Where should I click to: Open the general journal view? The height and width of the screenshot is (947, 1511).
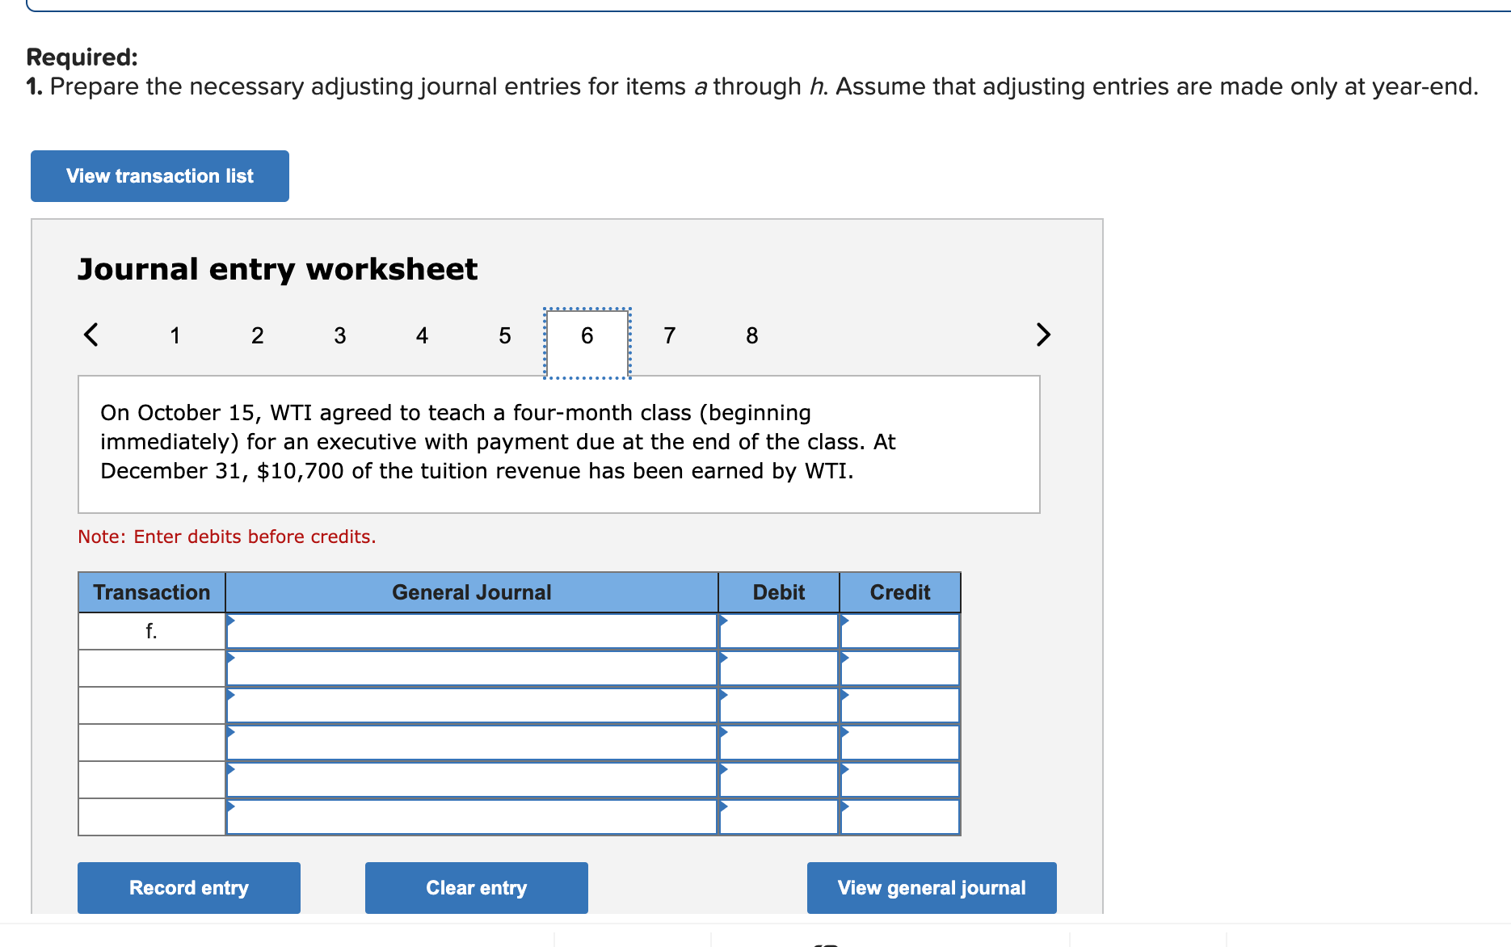(931, 887)
